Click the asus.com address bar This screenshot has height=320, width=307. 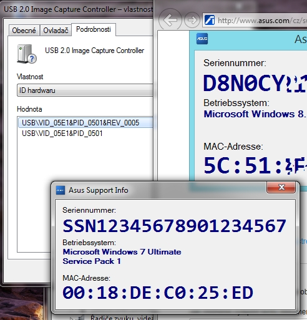(x=255, y=20)
